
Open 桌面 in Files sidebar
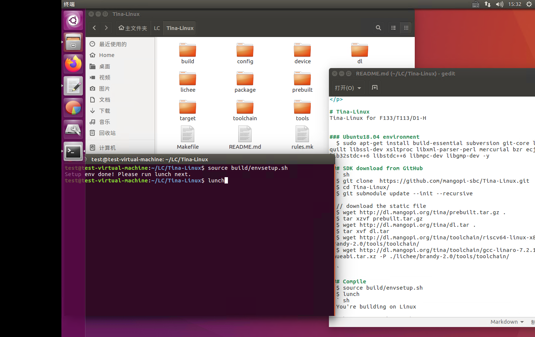(120, 66)
